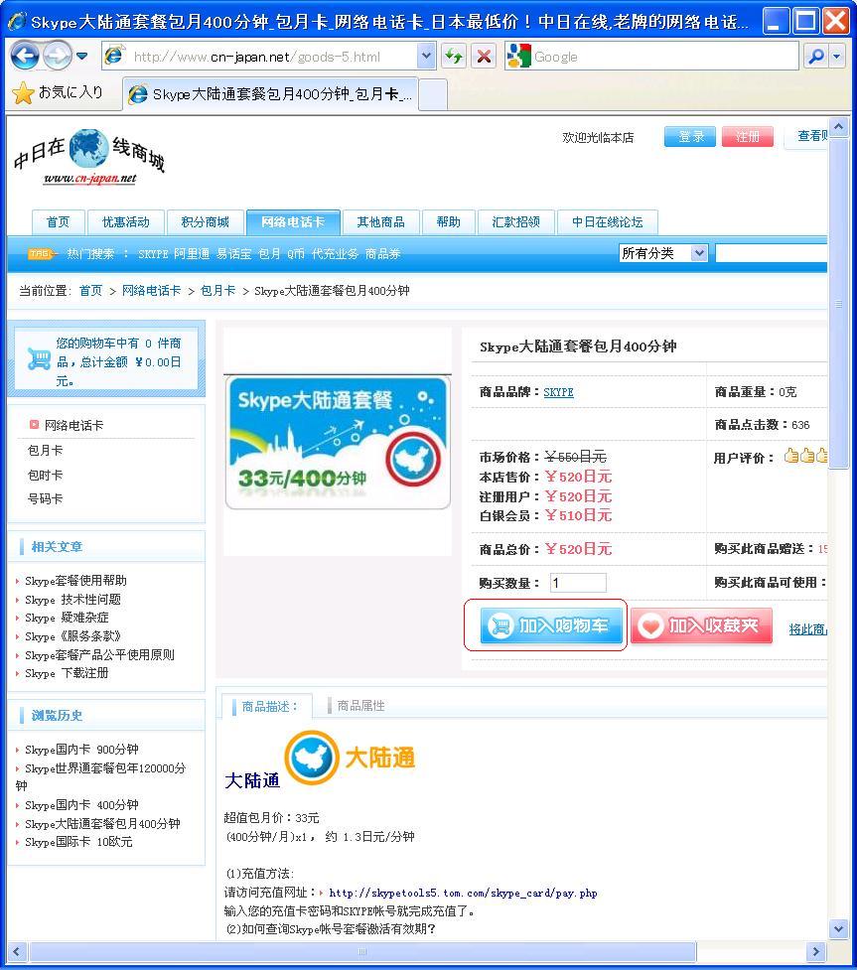The height and width of the screenshot is (970, 857).
Task: Click the vertical scrollbar down arrow
Action: (x=838, y=928)
